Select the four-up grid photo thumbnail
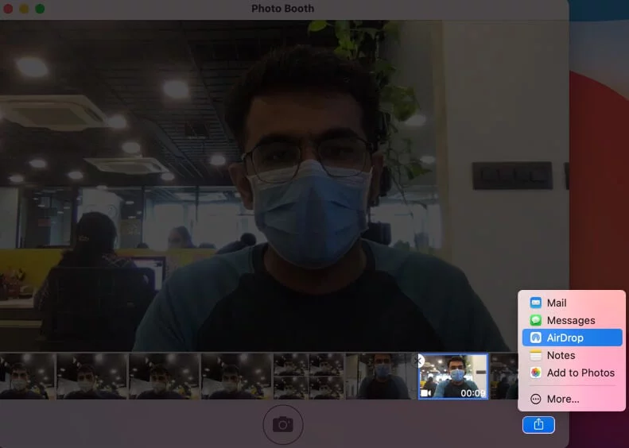This screenshot has height=448, width=629. click(x=309, y=377)
